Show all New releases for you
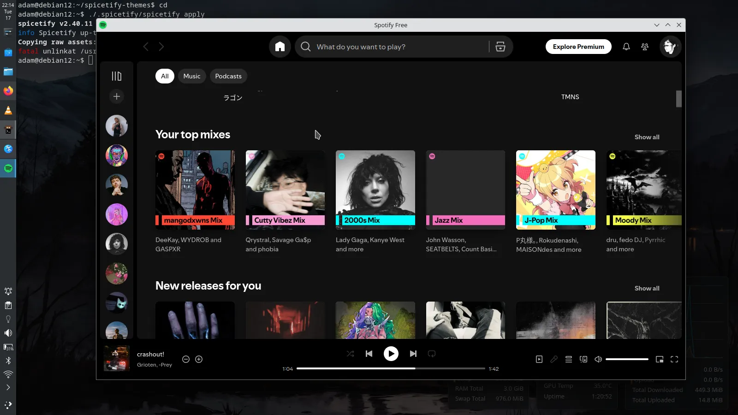 pos(647,288)
